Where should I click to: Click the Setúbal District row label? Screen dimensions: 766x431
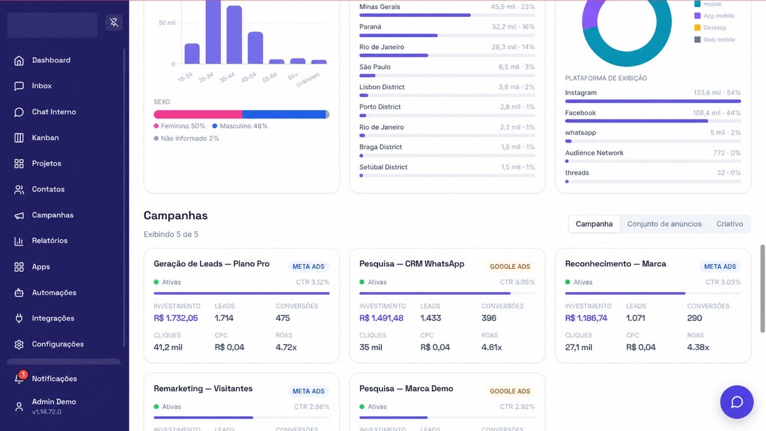click(x=384, y=167)
